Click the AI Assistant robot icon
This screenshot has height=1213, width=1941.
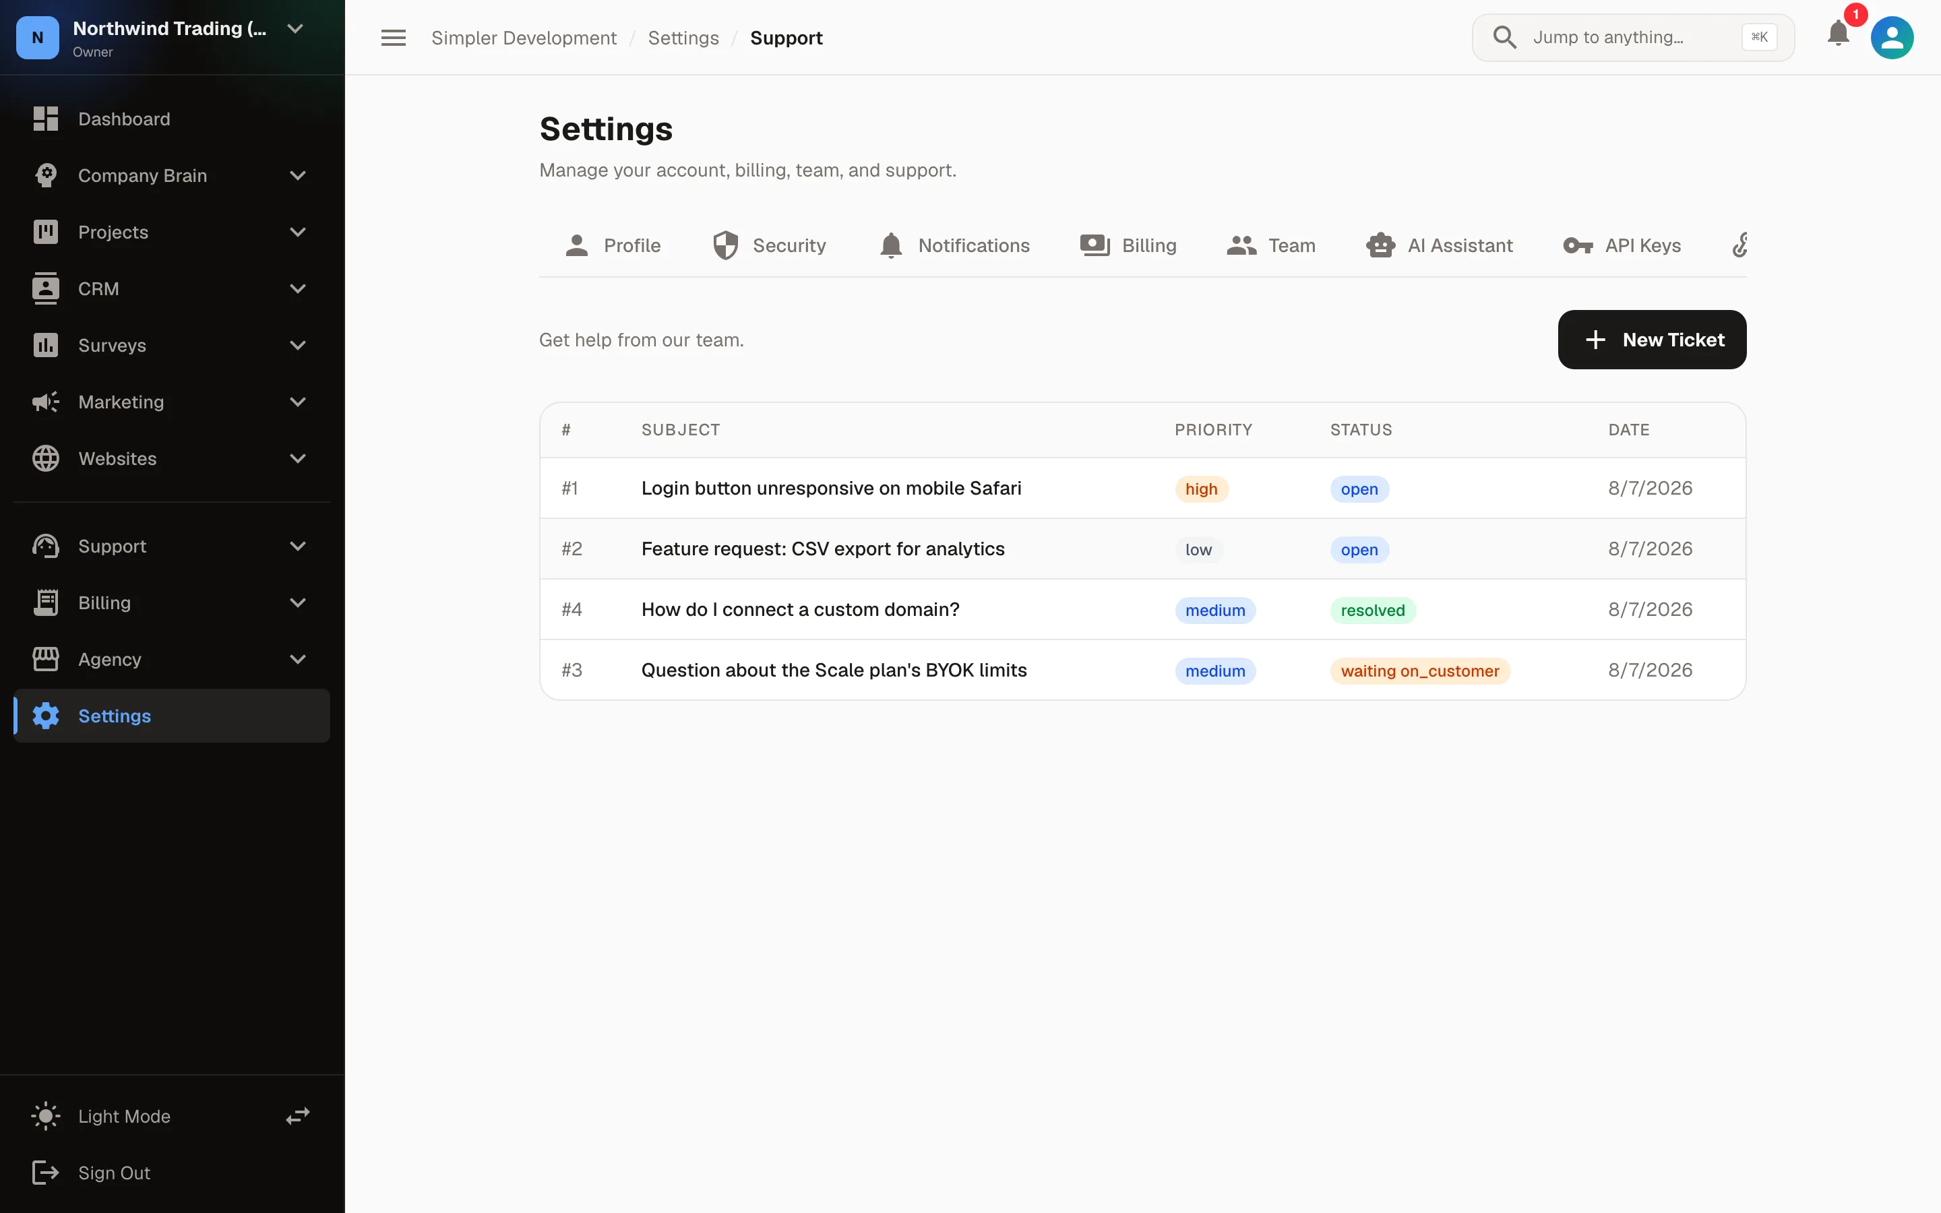coord(1380,245)
